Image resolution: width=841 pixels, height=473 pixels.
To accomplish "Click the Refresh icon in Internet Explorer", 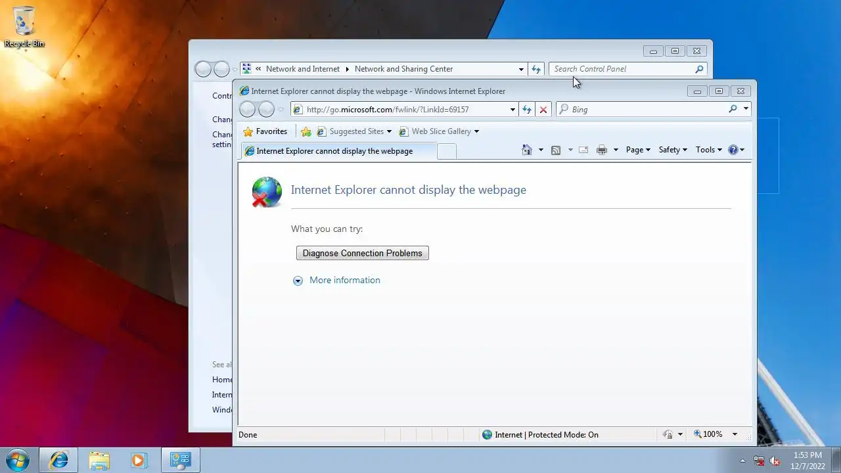I will (526, 110).
